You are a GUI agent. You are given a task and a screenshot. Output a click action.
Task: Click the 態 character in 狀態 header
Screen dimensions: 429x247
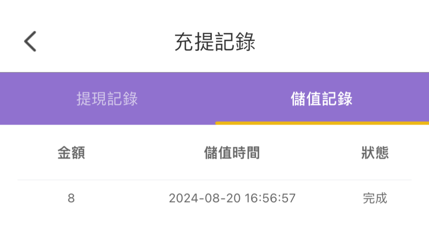click(382, 153)
